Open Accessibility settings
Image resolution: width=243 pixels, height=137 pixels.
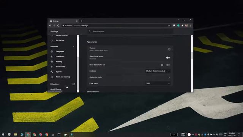[x=61, y=67]
